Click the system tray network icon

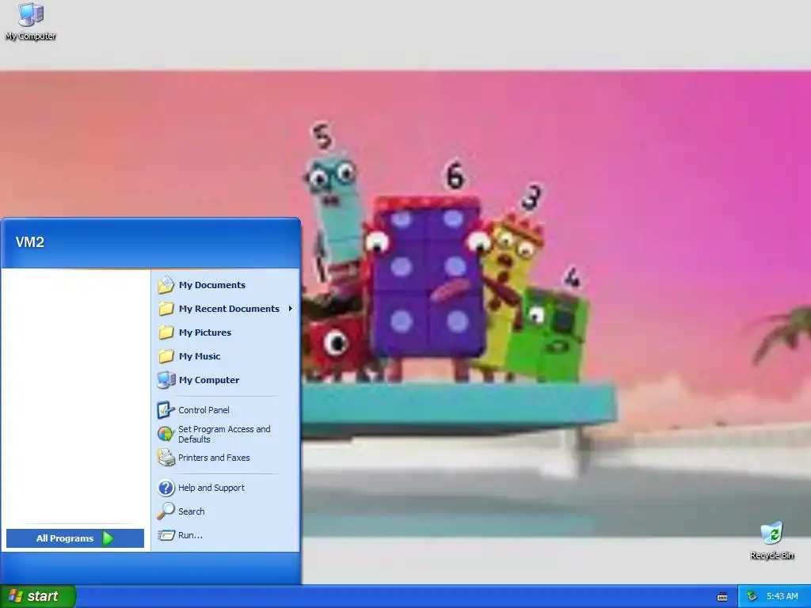tap(752, 596)
